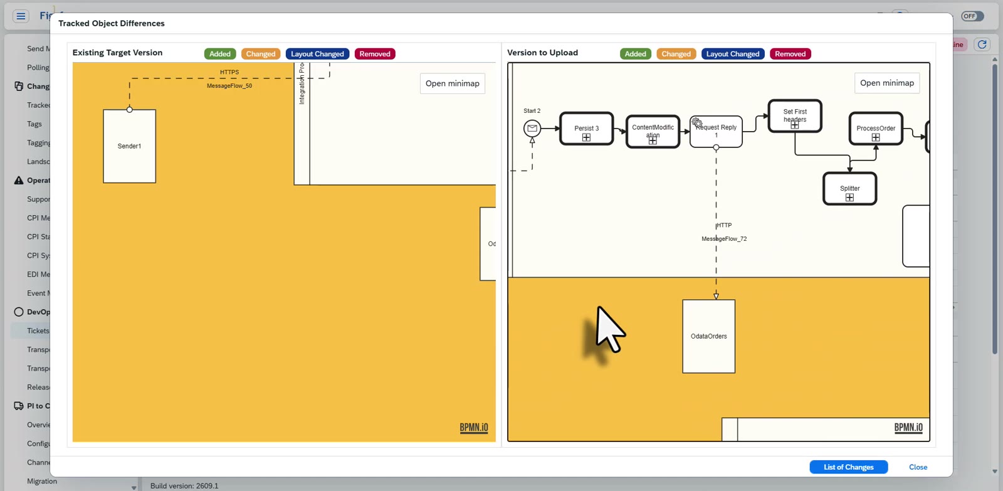Open the hamburger navigation menu
Image resolution: width=1003 pixels, height=491 pixels.
click(21, 16)
